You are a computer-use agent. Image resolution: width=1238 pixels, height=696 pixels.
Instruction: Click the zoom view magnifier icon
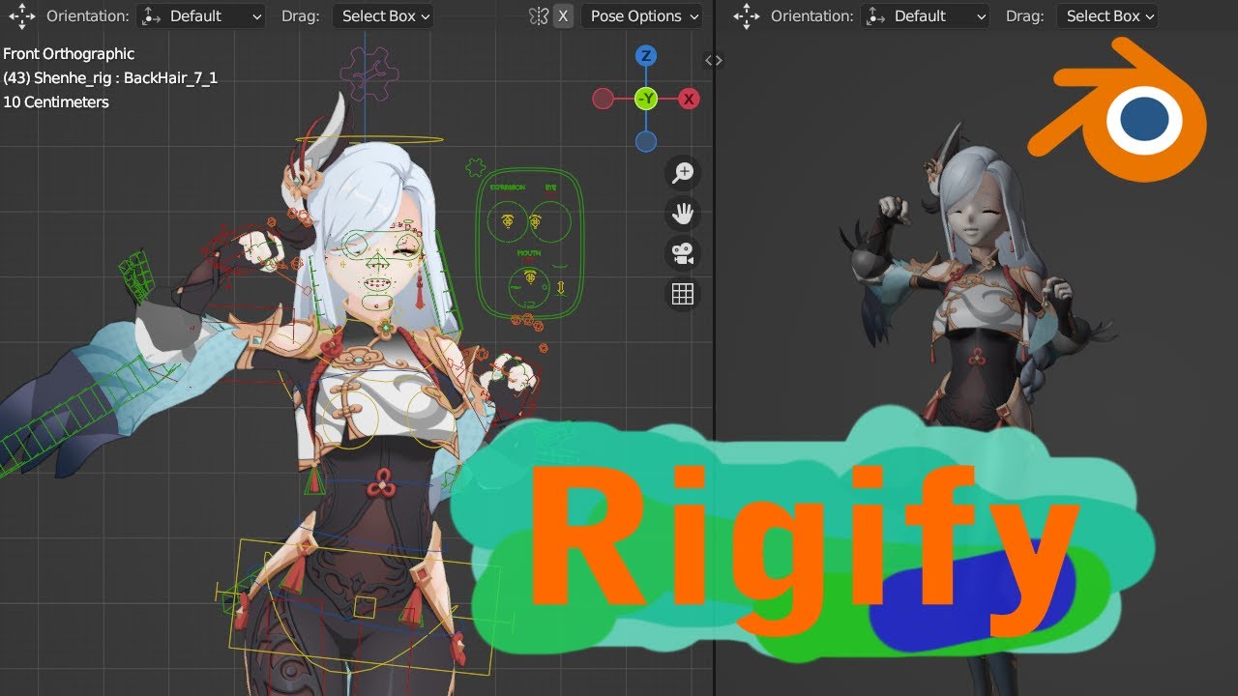pos(683,173)
